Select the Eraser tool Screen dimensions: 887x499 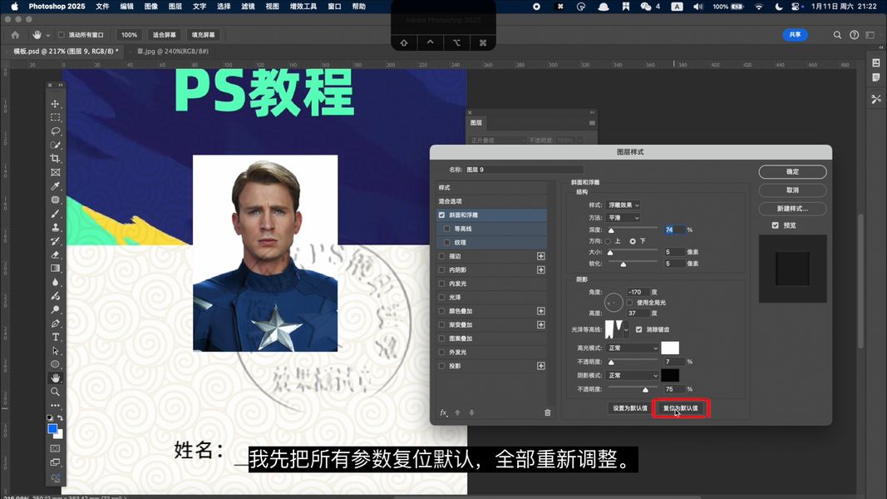55,254
